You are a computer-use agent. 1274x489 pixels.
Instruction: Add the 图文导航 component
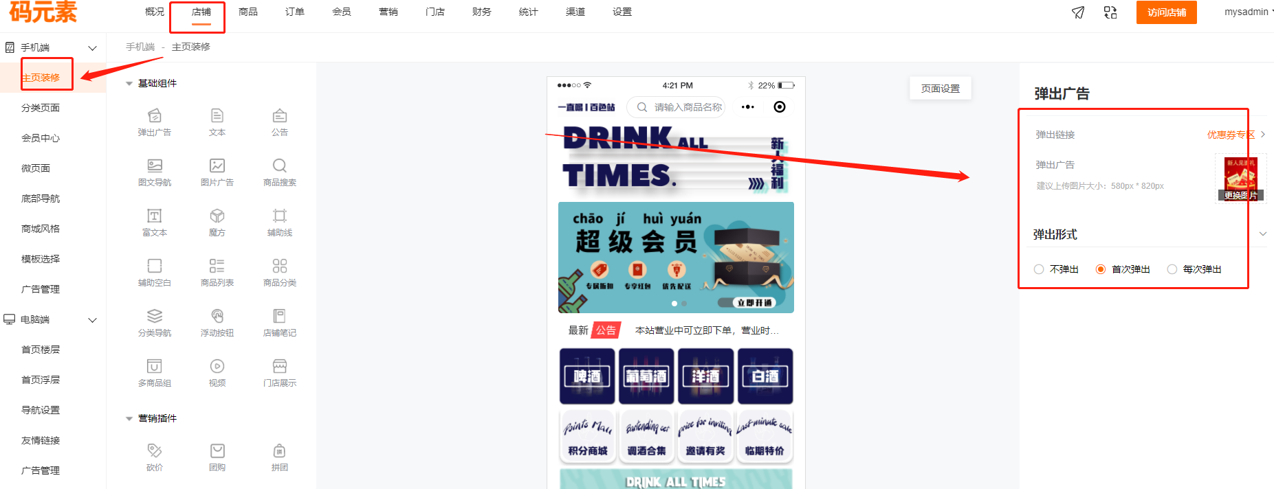click(x=155, y=172)
